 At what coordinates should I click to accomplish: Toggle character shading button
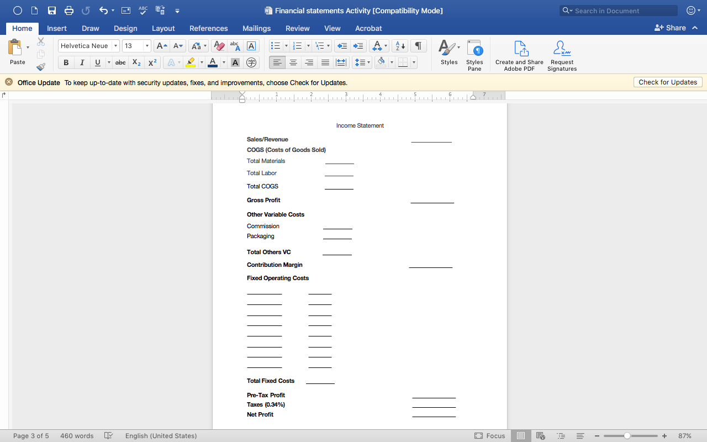235,62
